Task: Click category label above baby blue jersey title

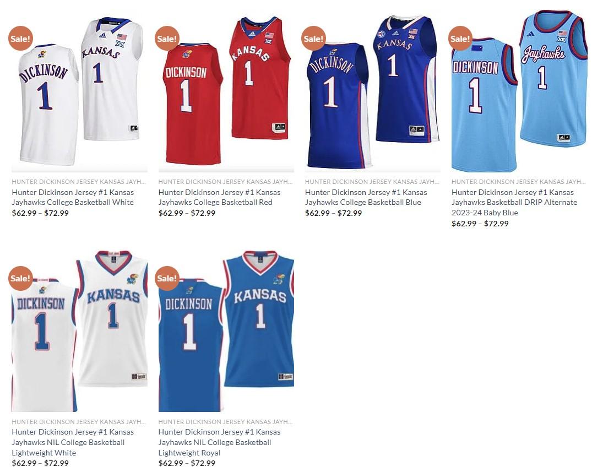Action: (519, 182)
